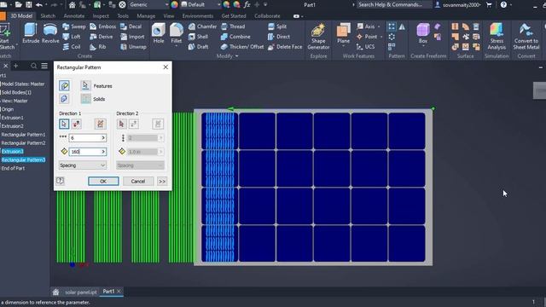Select the Emboss tool
The height and width of the screenshot is (307, 546).
click(x=102, y=26)
